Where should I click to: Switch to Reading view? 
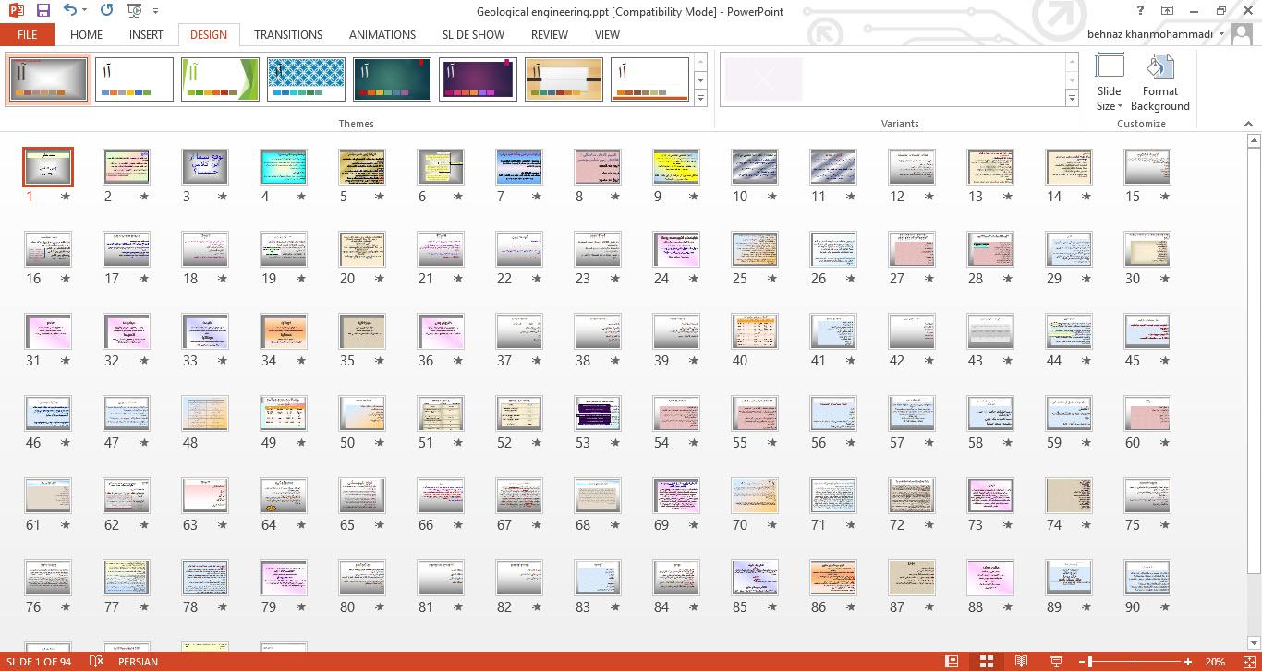[x=1021, y=662]
